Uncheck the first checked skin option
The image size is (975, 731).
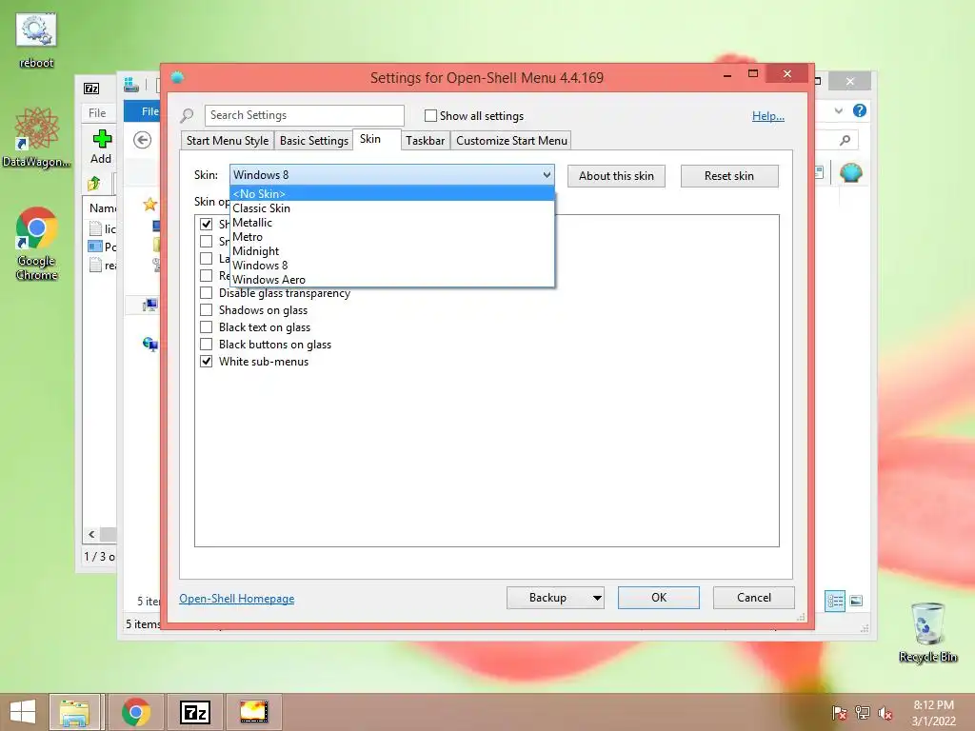[206, 224]
